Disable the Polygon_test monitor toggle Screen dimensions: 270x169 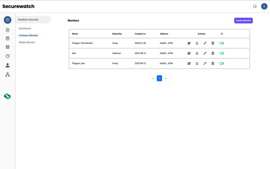click(x=221, y=63)
